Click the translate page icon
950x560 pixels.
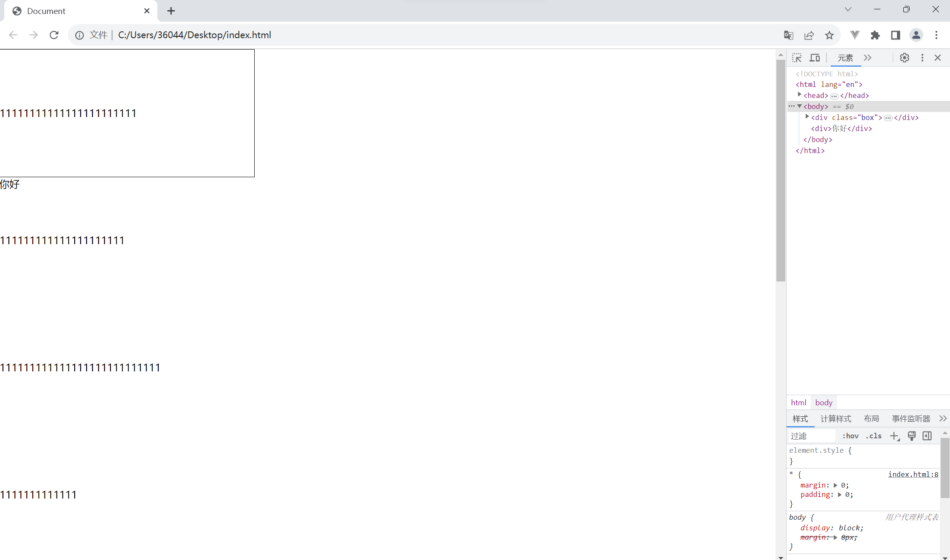coord(789,35)
